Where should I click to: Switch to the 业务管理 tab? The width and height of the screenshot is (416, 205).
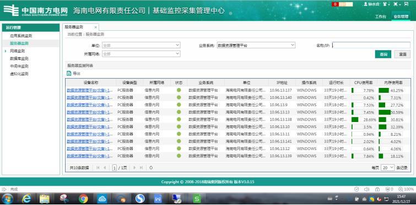click(x=401, y=16)
